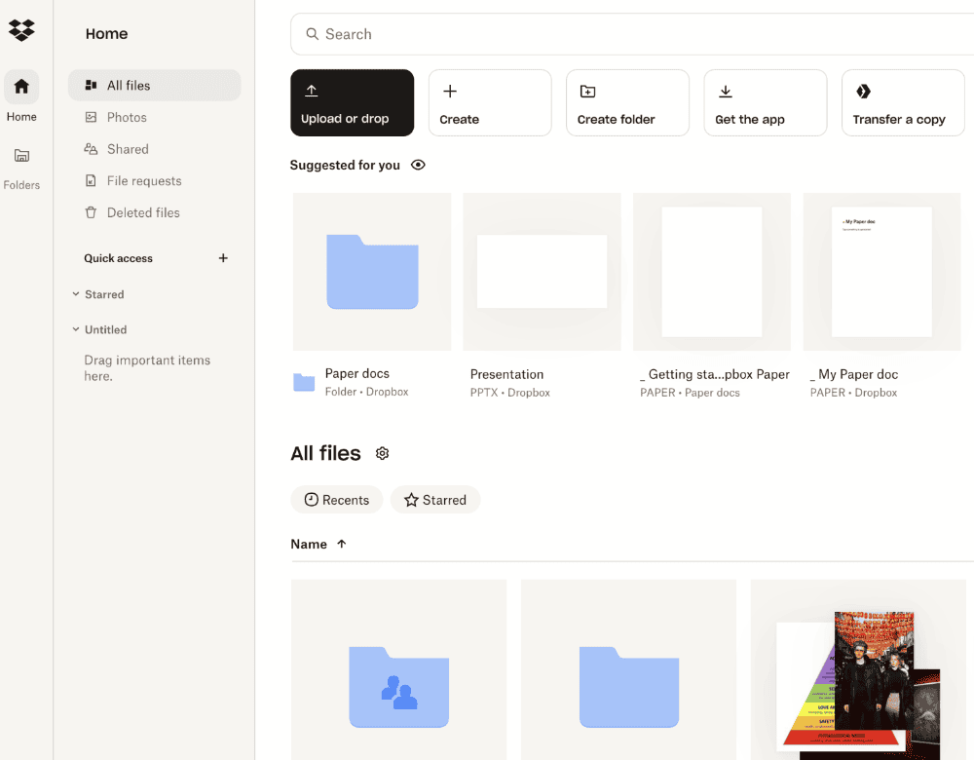Click the Search input field
This screenshot has width=974, height=760.
[x=632, y=34]
